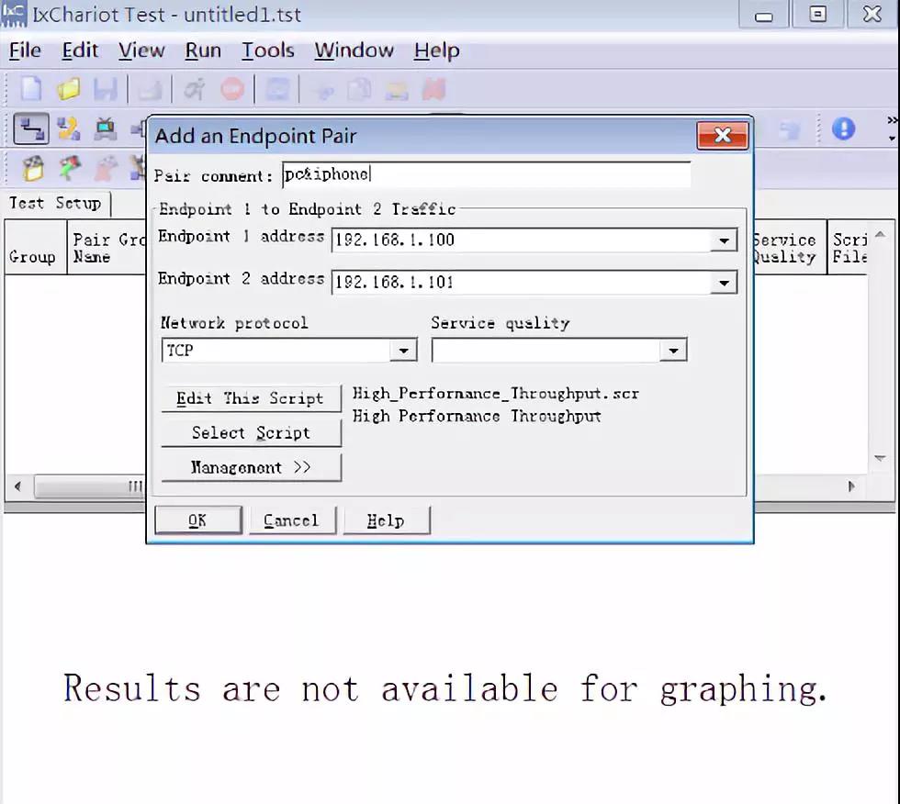Click the Add endpoint pair toolbar icon

click(31, 128)
